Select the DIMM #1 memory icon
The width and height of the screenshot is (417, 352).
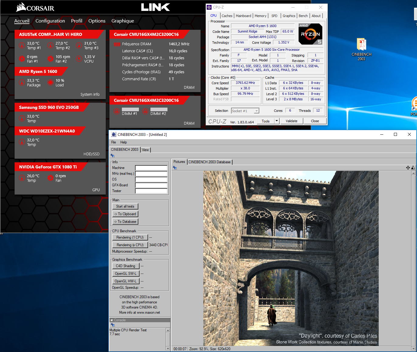tap(117, 111)
